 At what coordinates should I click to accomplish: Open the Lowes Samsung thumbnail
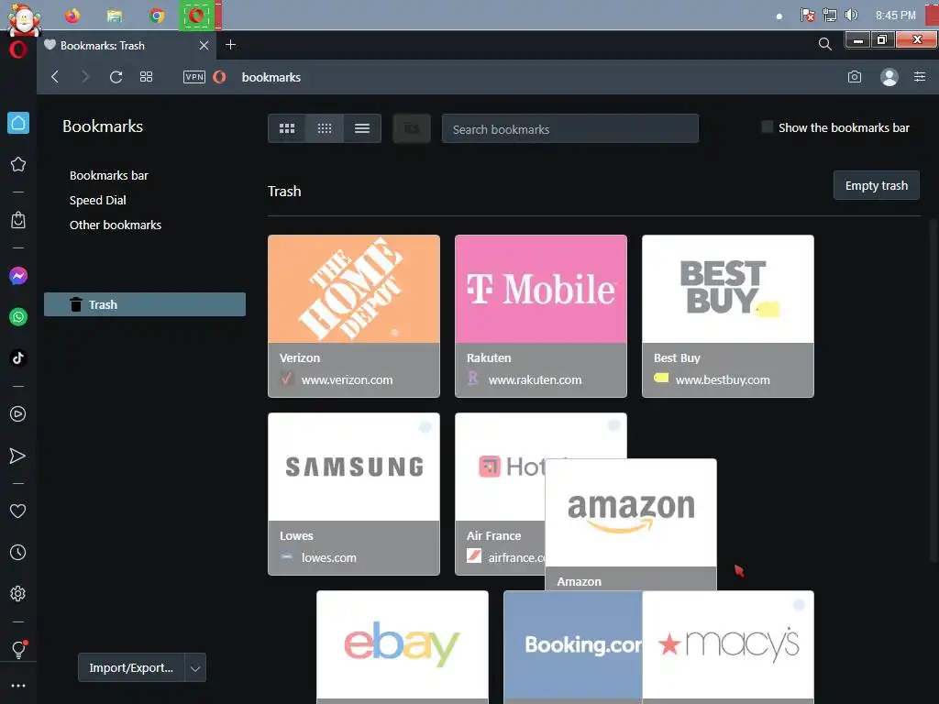click(354, 467)
